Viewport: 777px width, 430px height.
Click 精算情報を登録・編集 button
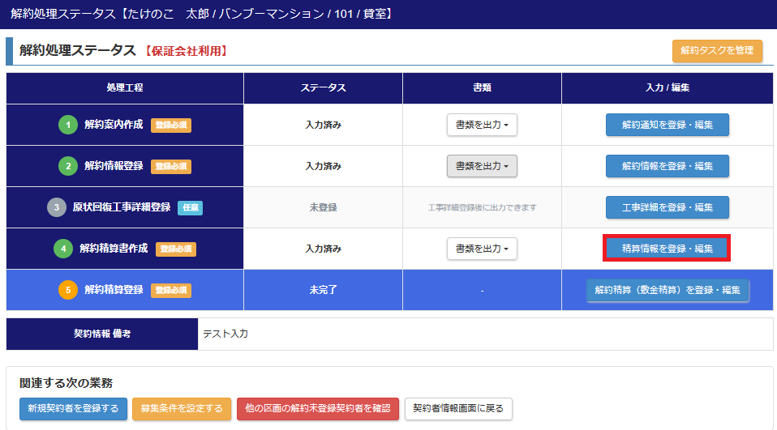pos(667,249)
